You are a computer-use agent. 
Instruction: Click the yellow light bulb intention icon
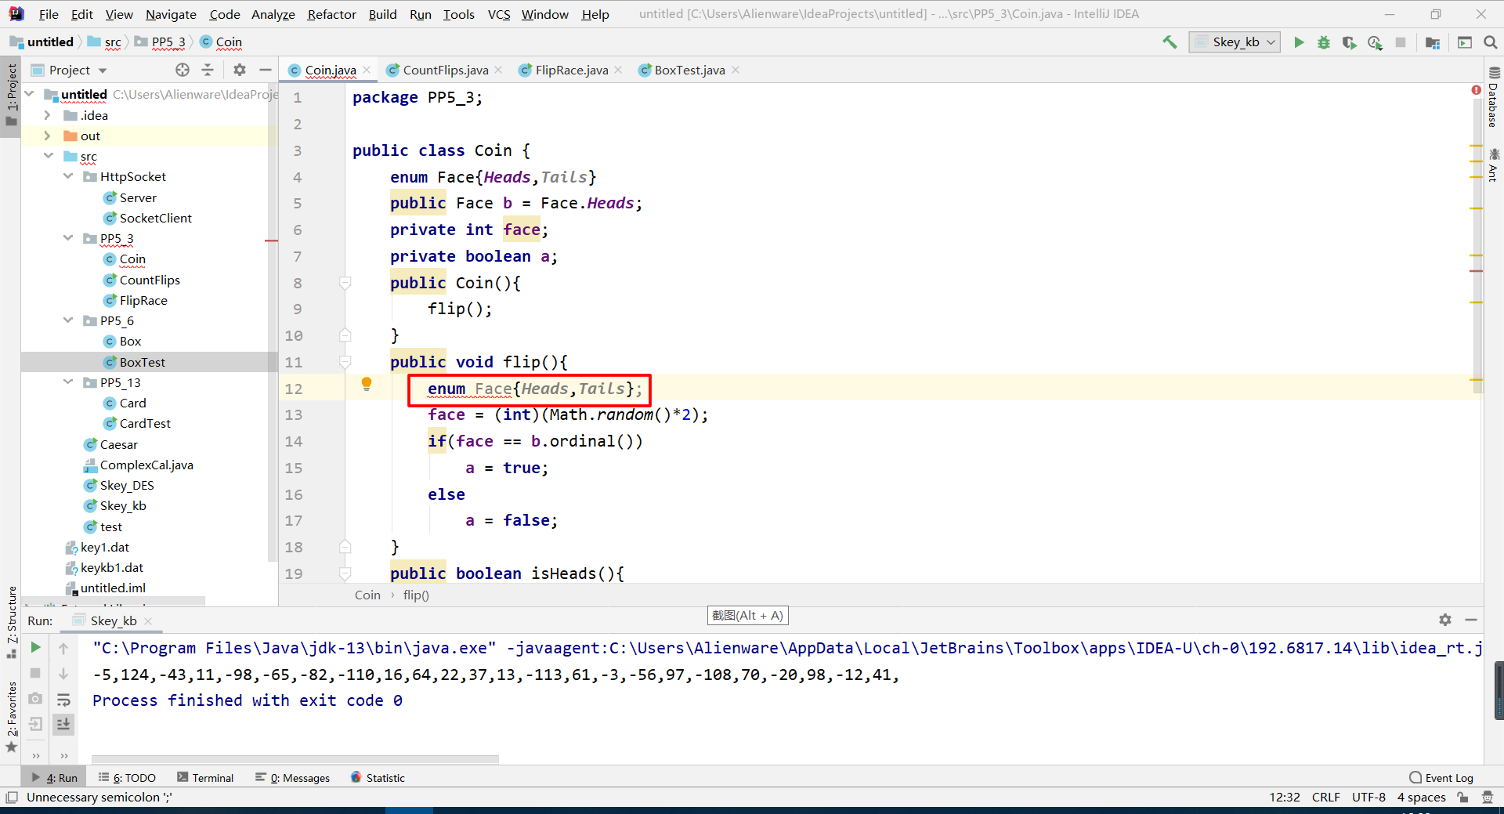click(366, 384)
